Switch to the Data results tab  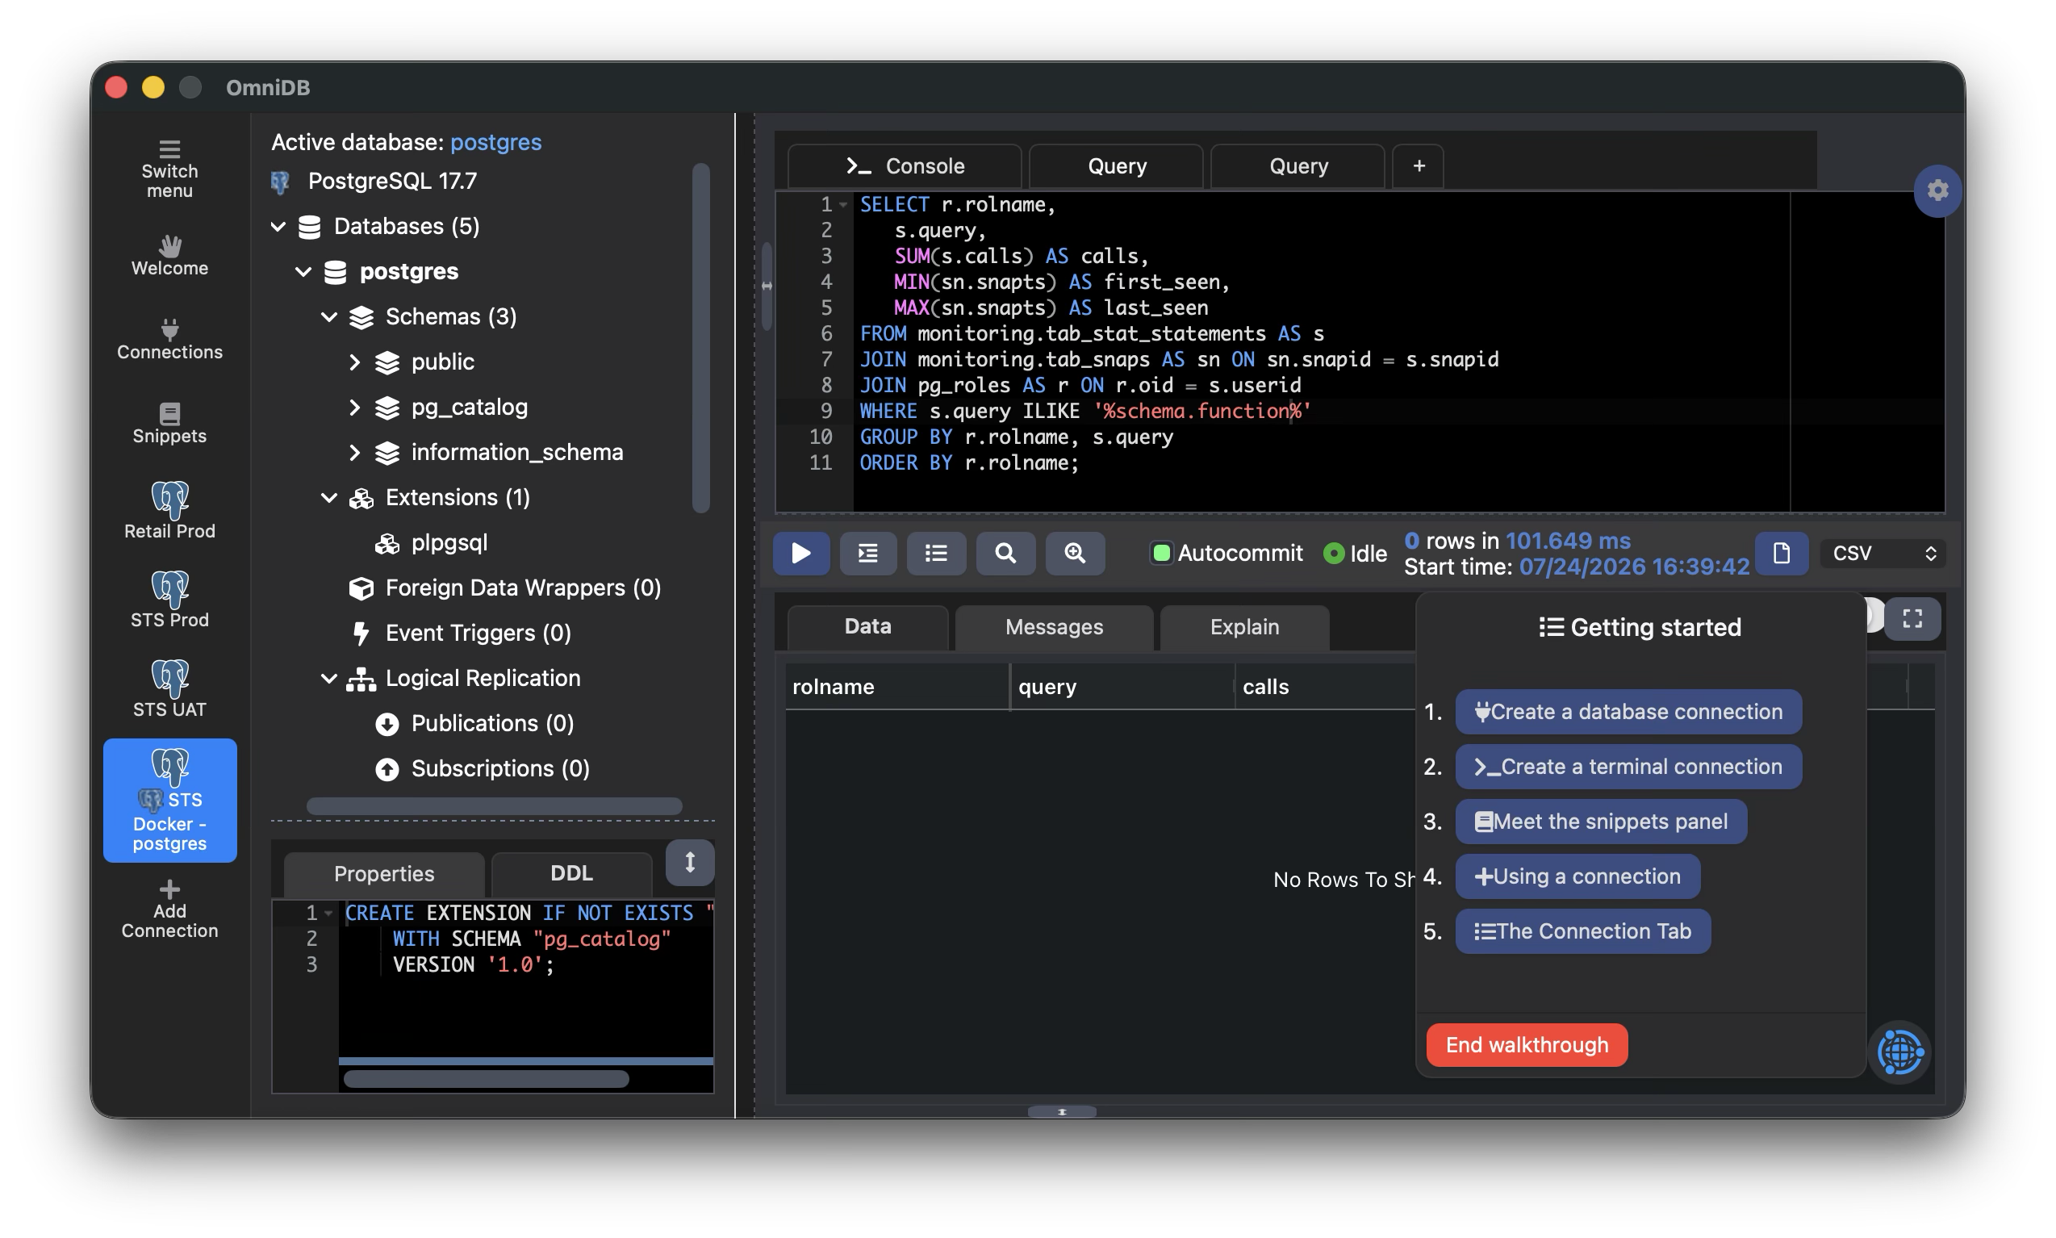pos(867,626)
